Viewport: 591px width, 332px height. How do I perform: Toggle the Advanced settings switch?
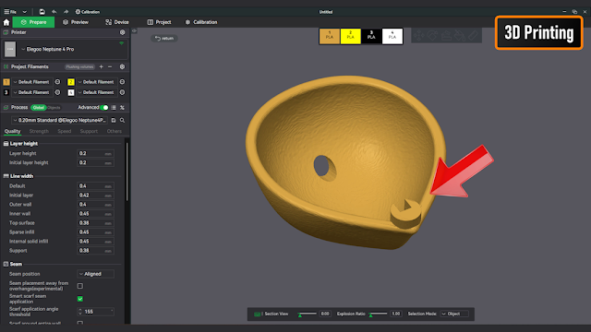pos(104,108)
